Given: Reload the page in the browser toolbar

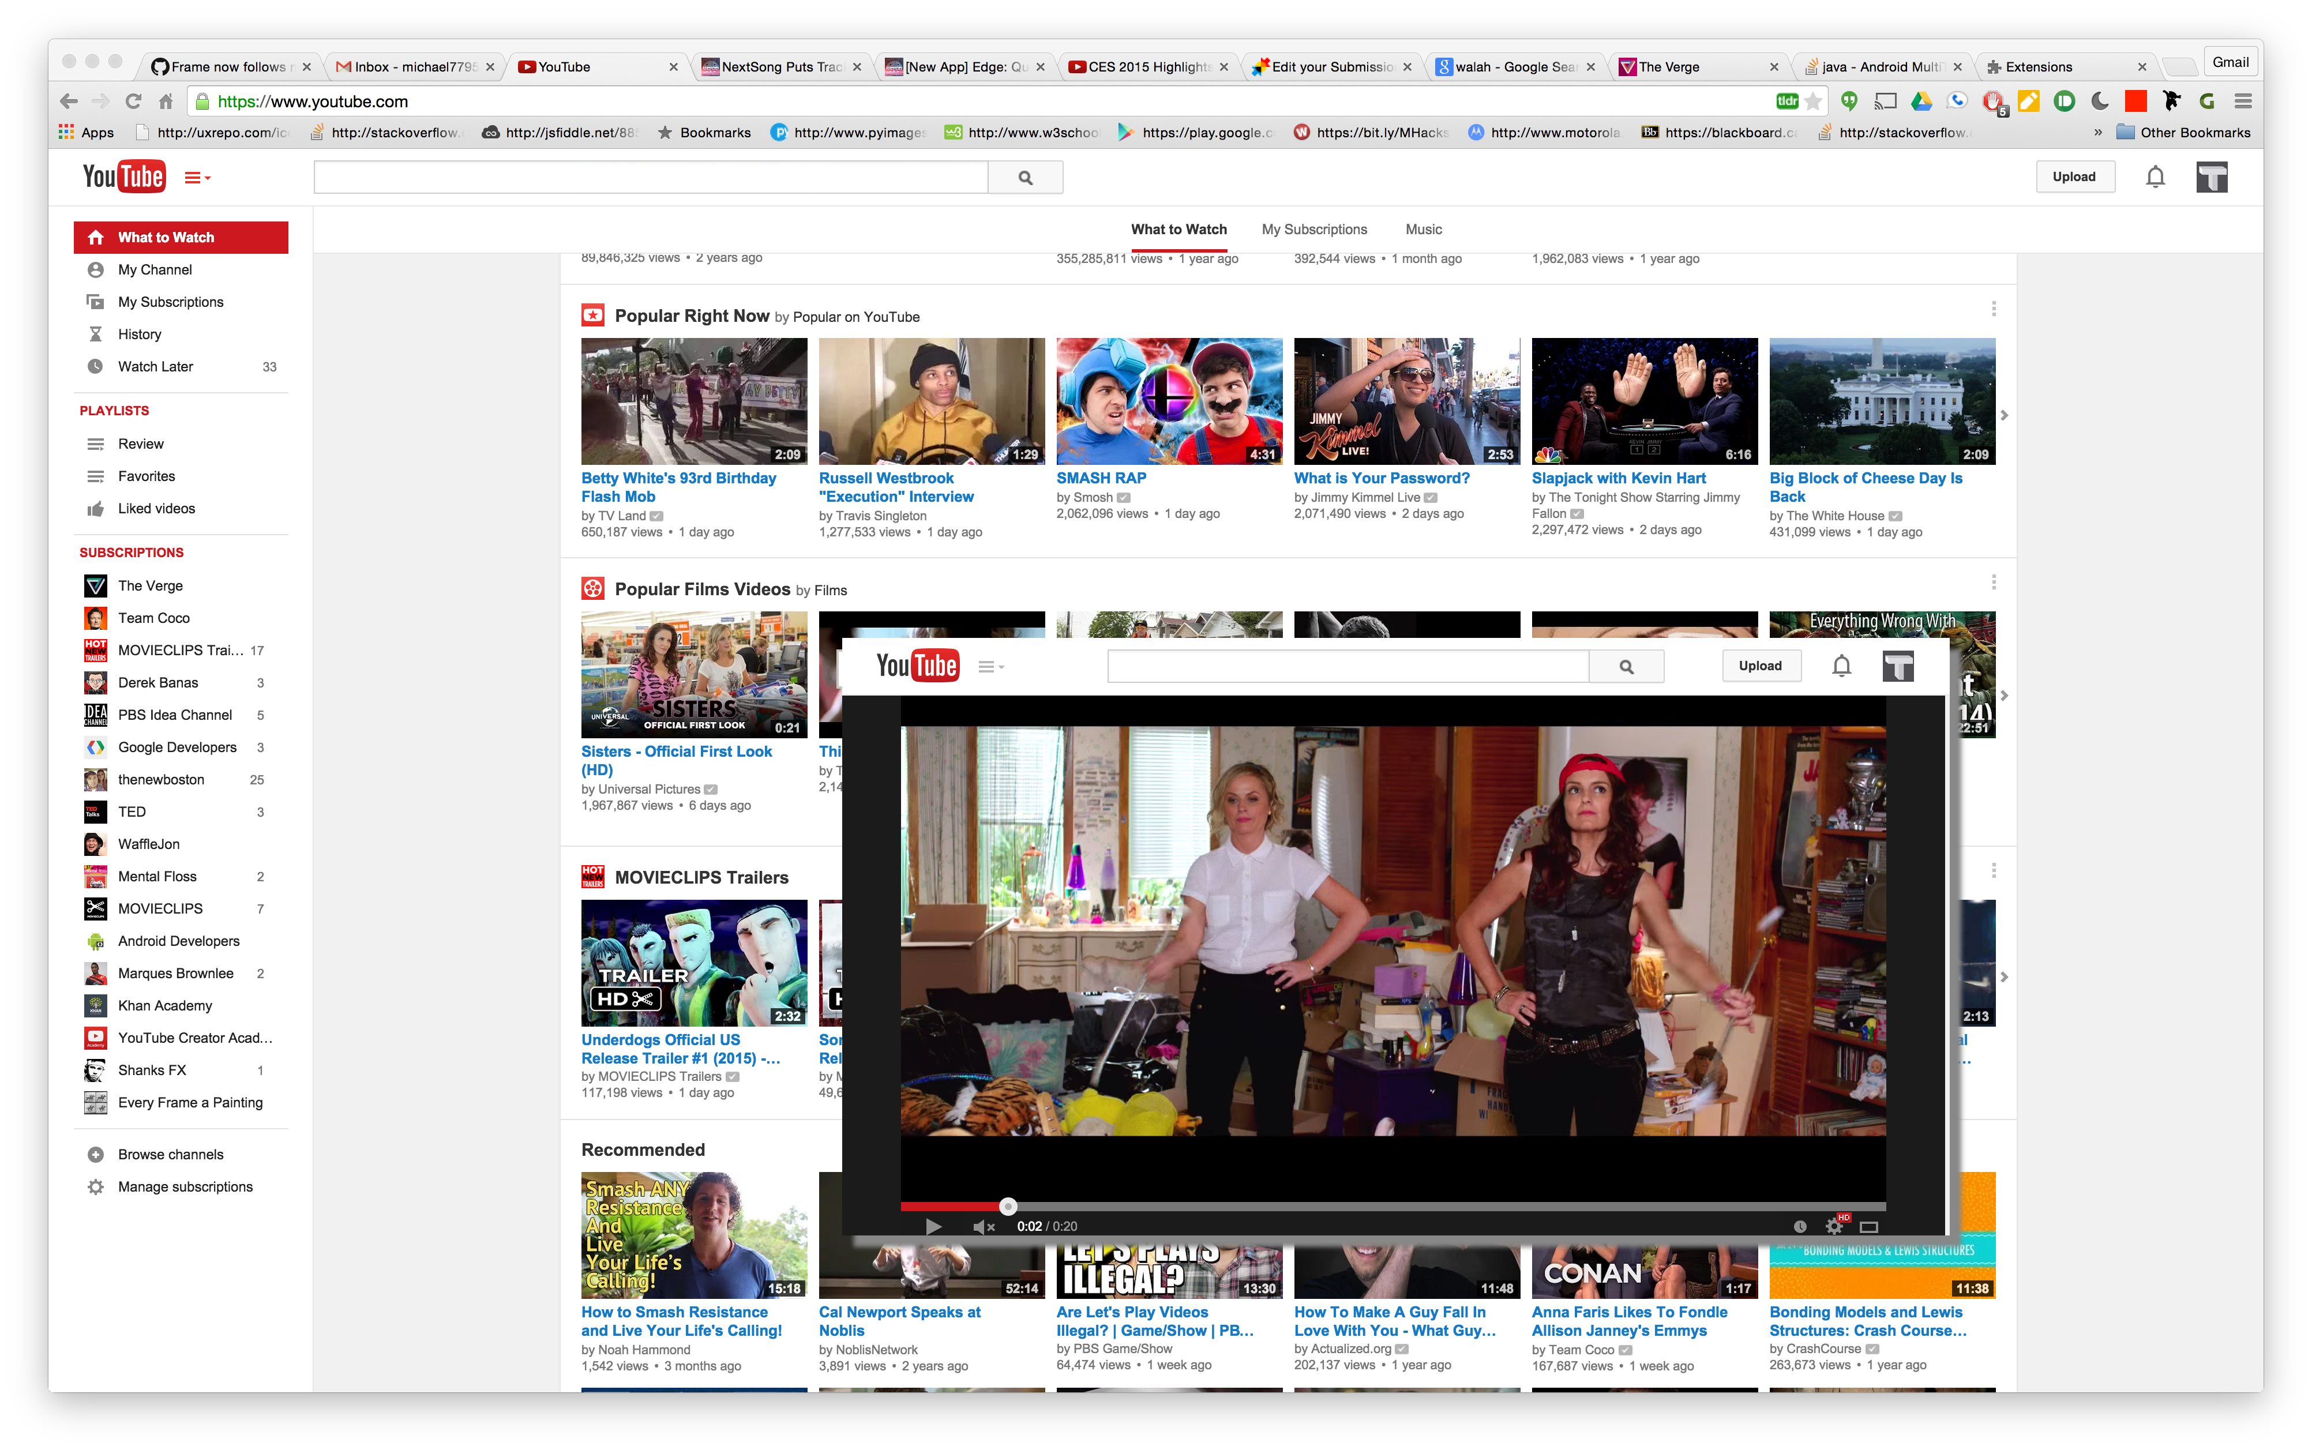Looking at the screenshot, I should [x=133, y=102].
